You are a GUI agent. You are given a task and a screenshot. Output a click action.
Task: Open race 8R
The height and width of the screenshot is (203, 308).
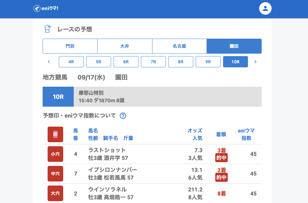click(181, 62)
